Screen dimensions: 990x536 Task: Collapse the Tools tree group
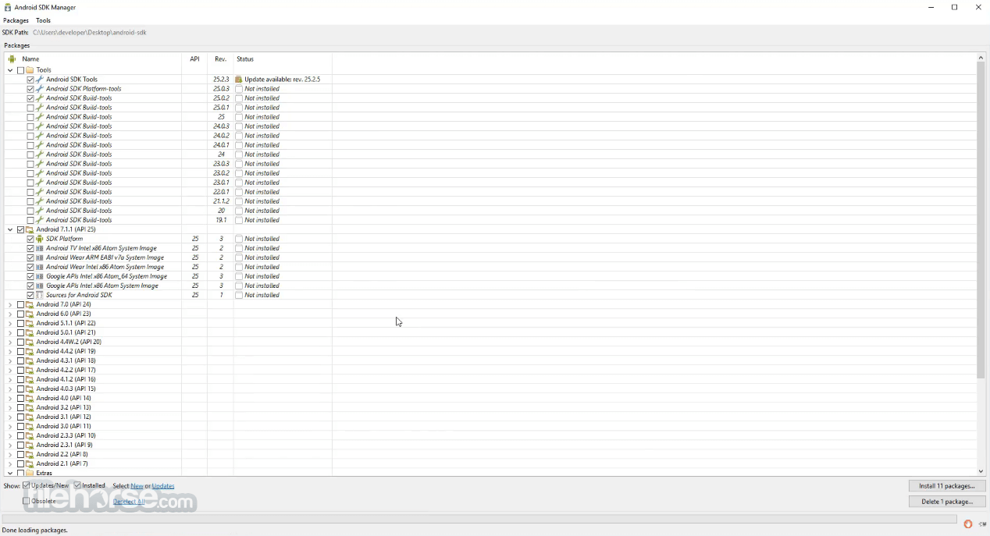(10, 70)
